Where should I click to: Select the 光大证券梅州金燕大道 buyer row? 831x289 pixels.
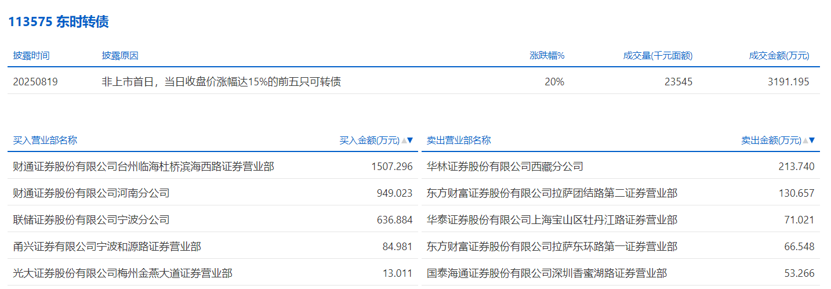[x=122, y=273]
